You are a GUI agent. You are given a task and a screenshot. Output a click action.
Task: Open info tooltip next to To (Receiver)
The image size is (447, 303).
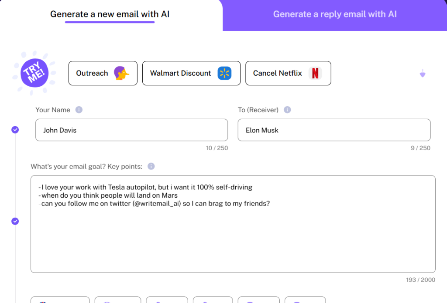click(x=287, y=110)
